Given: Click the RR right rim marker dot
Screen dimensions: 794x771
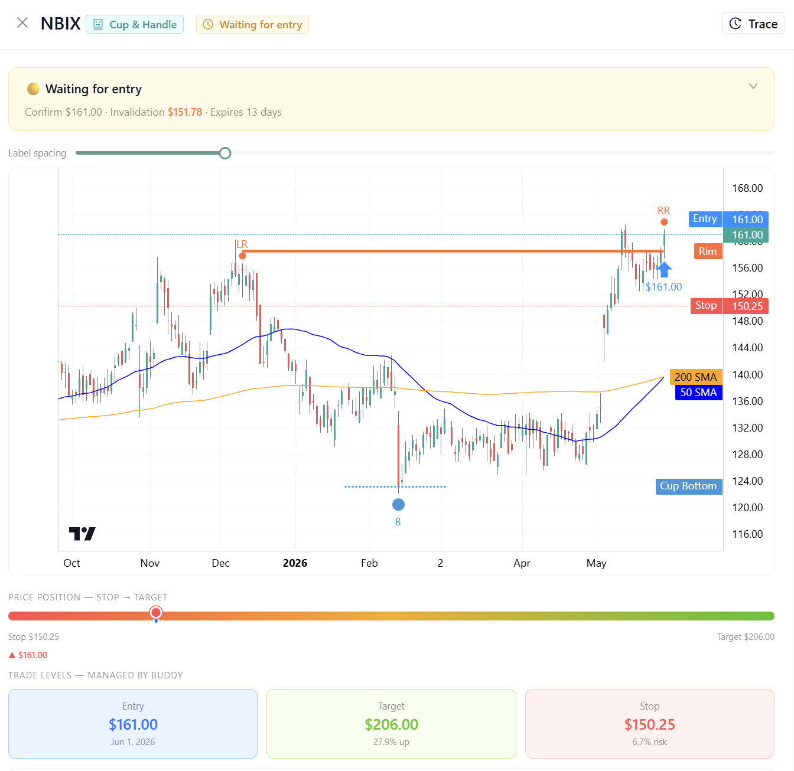Looking at the screenshot, I should pyautogui.click(x=664, y=222).
